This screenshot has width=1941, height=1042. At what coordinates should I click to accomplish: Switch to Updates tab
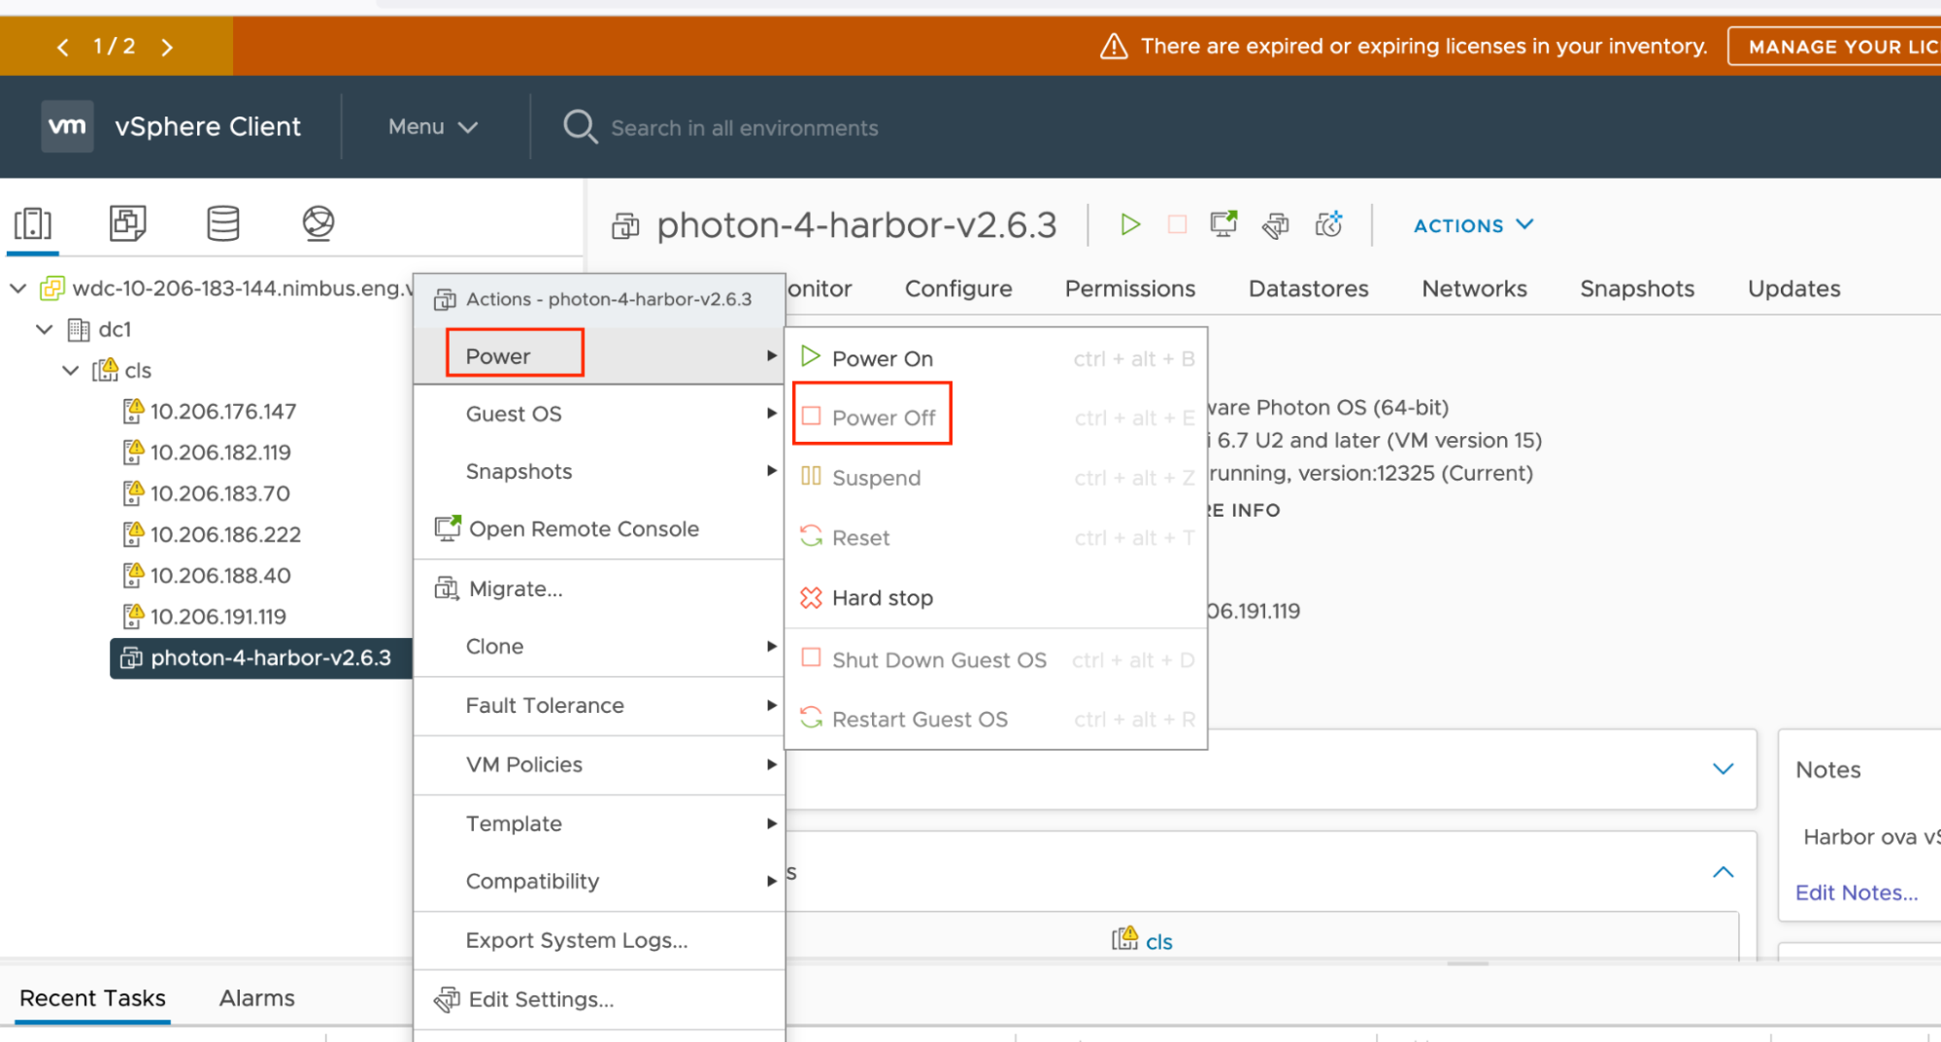pos(1794,288)
